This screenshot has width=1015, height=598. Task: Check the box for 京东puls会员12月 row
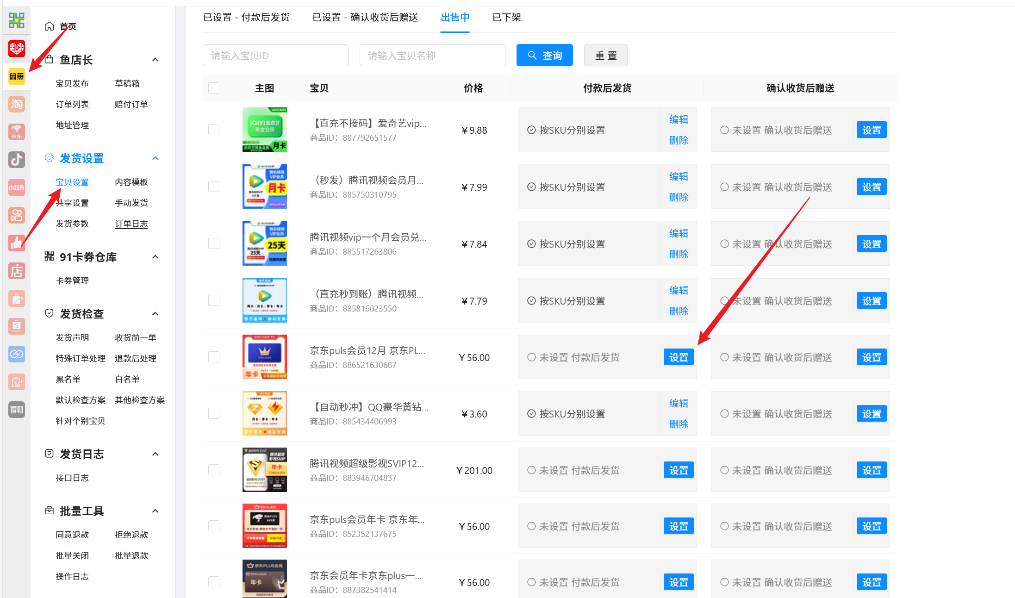214,357
